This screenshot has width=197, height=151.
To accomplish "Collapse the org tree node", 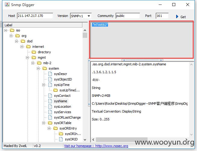I will 11,36.
